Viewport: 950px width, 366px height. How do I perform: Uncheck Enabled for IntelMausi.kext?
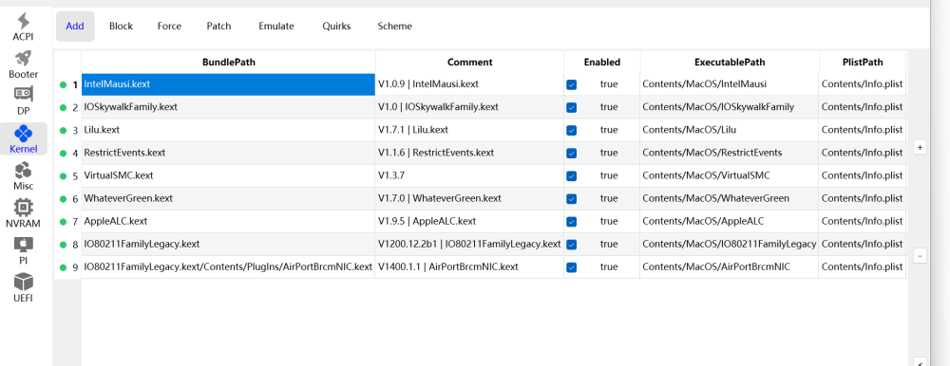coord(571,84)
